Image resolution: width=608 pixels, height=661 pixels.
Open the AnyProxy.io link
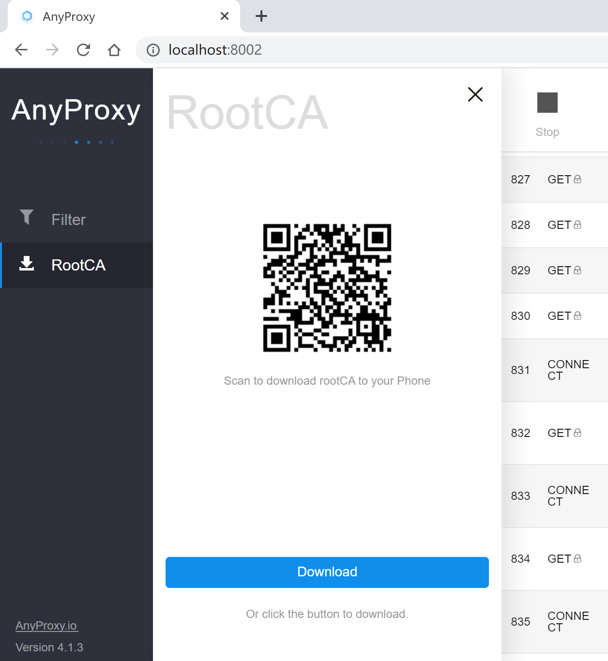(46, 626)
